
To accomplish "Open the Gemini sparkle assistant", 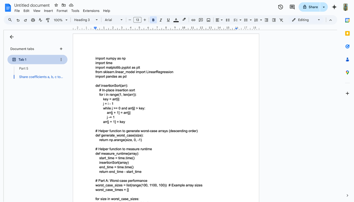I will pos(334,7).
